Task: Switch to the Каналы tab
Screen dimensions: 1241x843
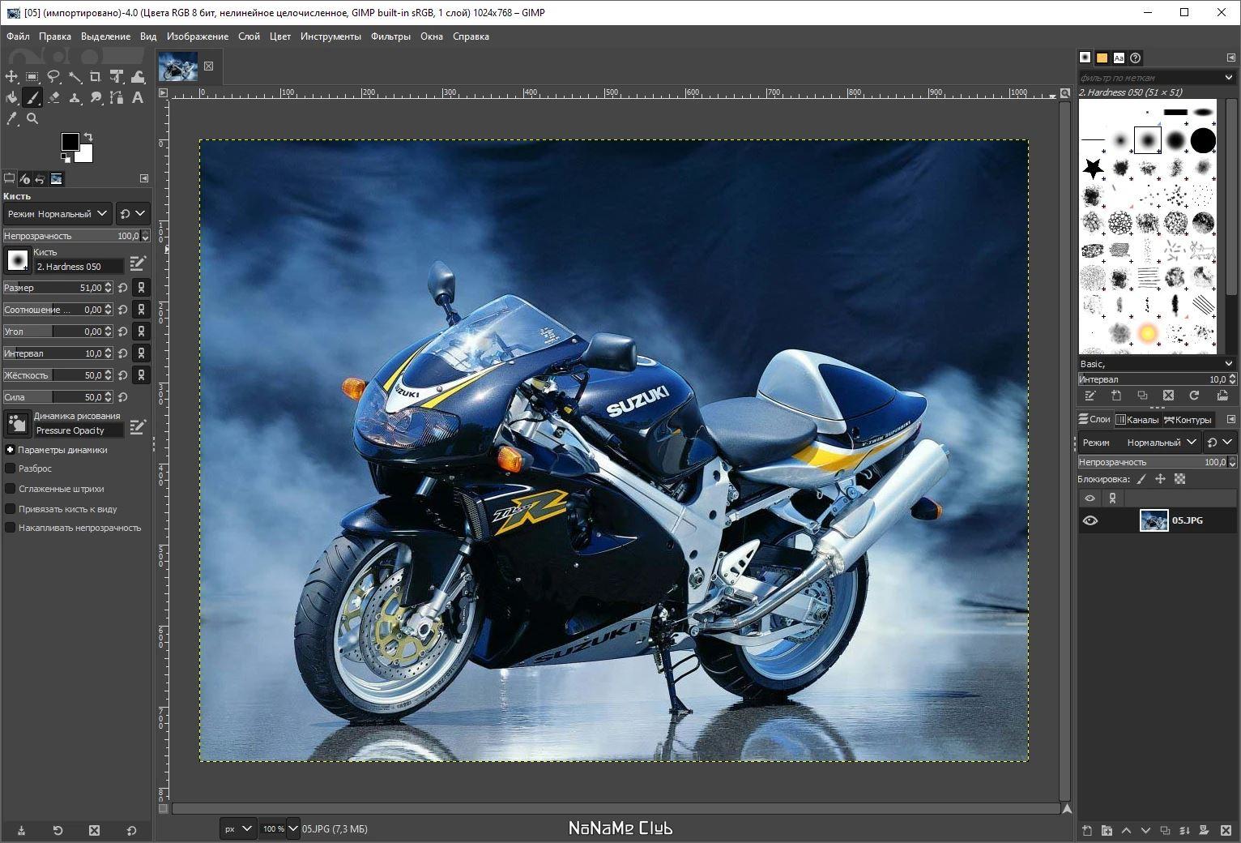Action: [x=1137, y=420]
